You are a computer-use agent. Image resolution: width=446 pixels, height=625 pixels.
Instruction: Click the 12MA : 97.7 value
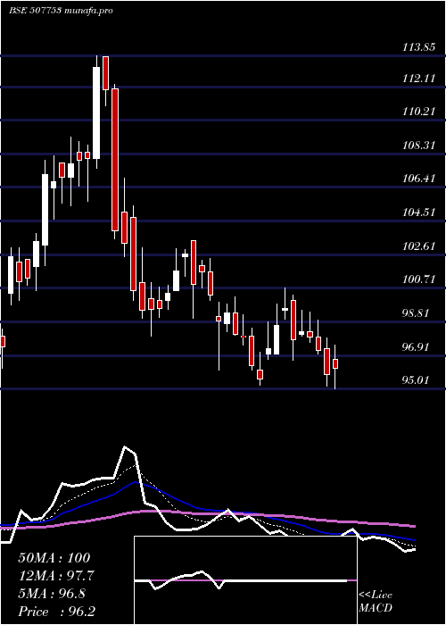point(57,576)
